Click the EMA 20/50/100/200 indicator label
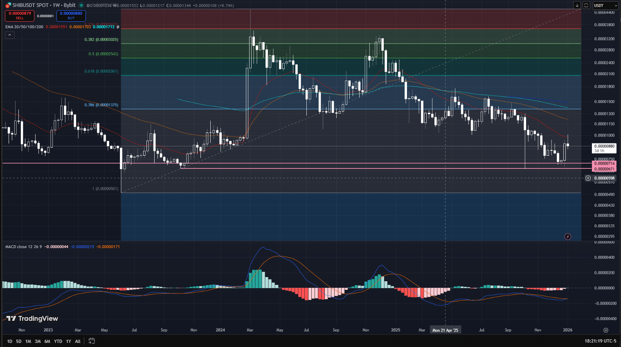 coord(24,27)
